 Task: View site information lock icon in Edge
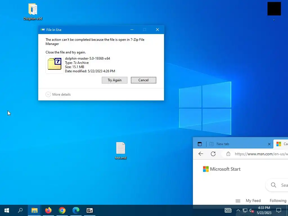pyautogui.click(x=228, y=154)
